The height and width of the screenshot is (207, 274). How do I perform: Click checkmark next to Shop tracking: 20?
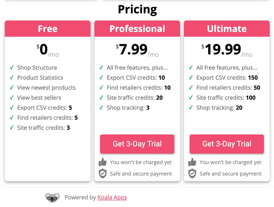click(191, 108)
